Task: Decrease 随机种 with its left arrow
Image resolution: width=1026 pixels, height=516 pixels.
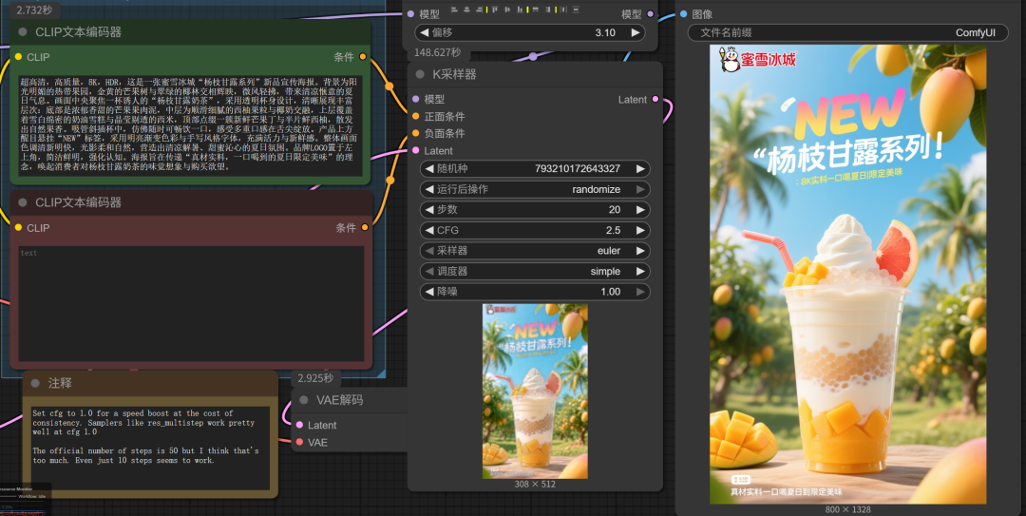Action: [429, 168]
